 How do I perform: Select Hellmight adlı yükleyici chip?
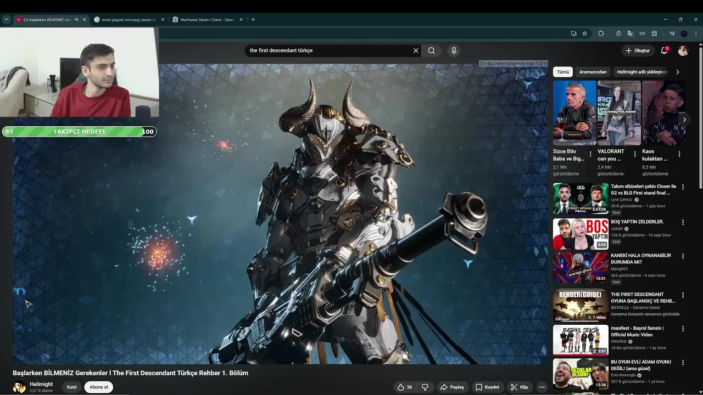tap(641, 72)
